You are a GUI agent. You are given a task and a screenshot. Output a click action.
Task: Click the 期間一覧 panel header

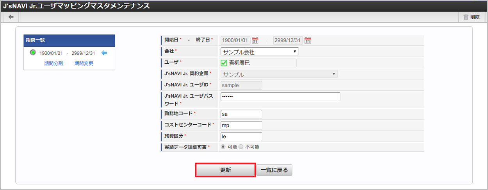coord(69,40)
